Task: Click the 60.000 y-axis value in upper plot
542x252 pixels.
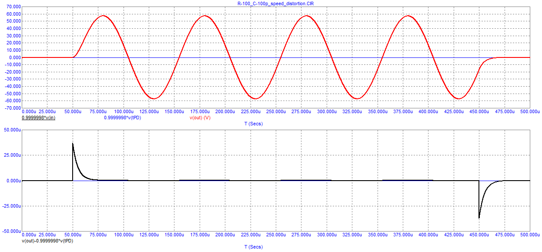Action: [x=13, y=14]
